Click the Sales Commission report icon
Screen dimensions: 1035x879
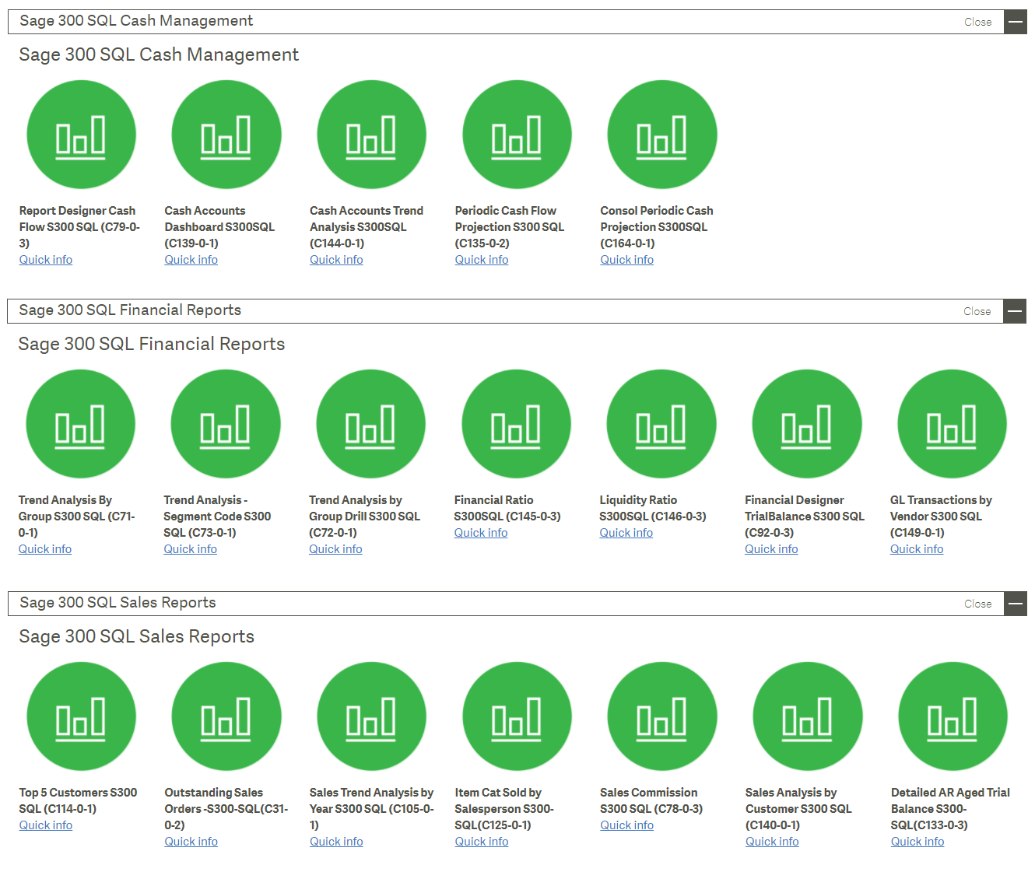(662, 716)
